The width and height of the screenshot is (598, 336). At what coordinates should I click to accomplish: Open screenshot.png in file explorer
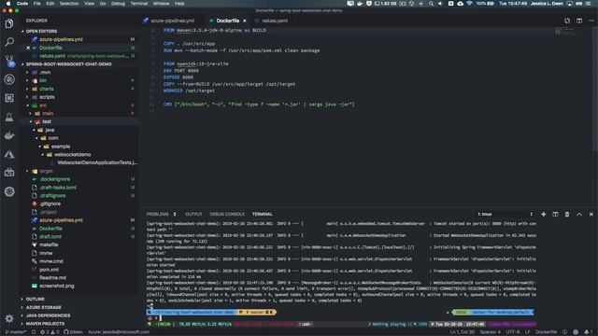[57, 286]
